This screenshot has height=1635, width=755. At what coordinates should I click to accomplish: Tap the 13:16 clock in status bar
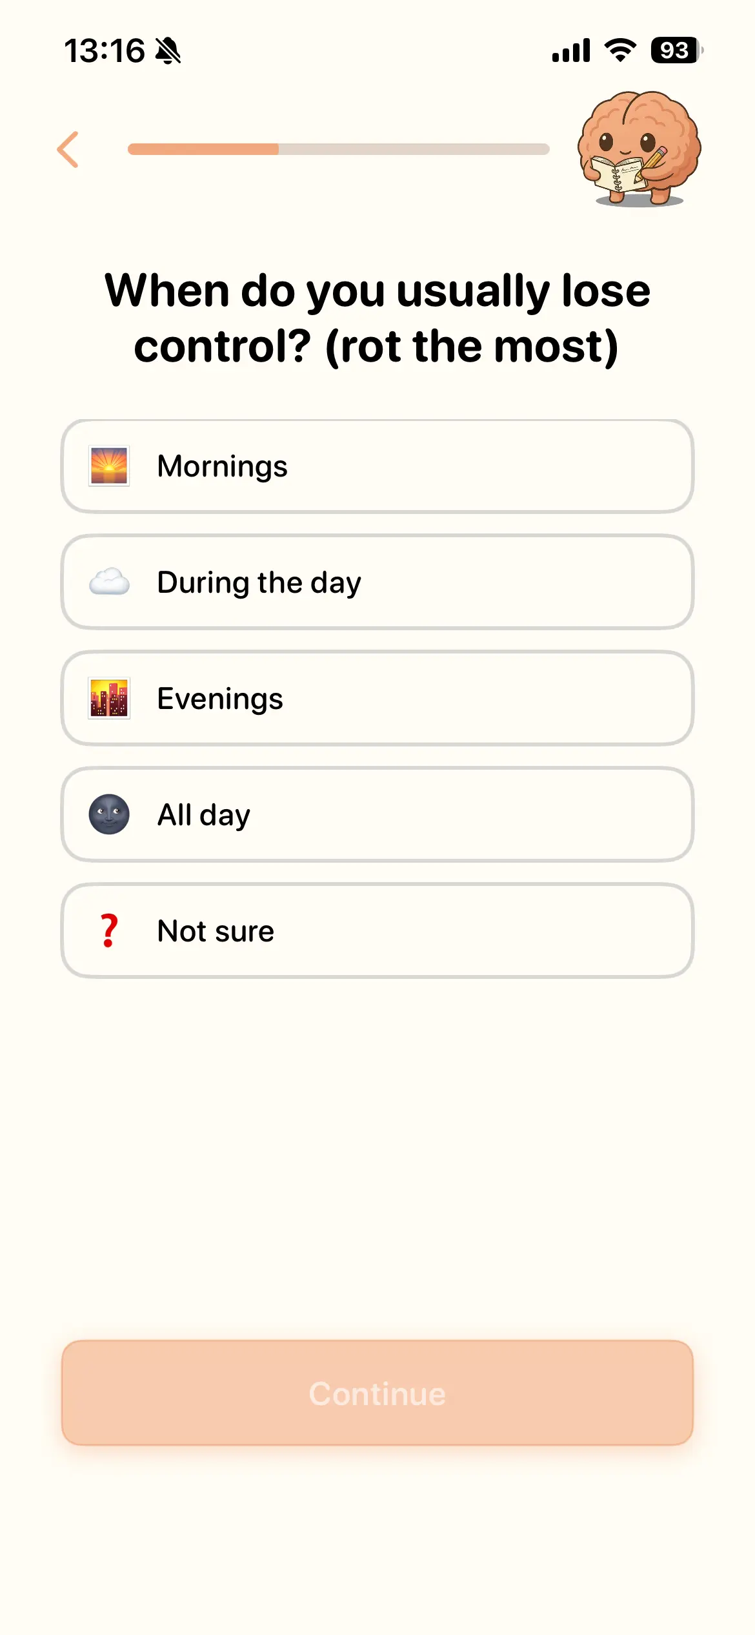point(105,50)
